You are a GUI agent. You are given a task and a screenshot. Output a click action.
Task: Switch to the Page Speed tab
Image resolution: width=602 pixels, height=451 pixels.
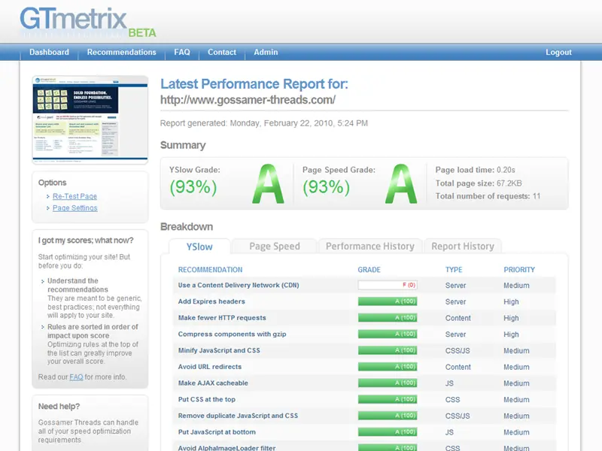[275, 247]
